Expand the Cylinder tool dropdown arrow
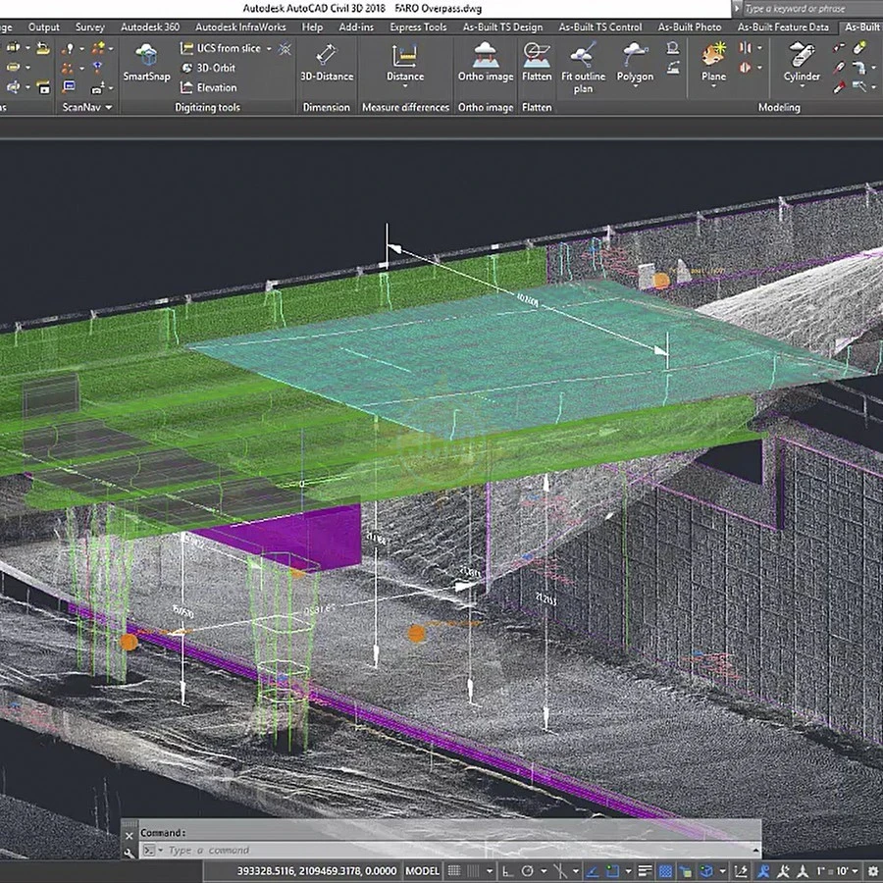883x883 pixels. point(802,86)
